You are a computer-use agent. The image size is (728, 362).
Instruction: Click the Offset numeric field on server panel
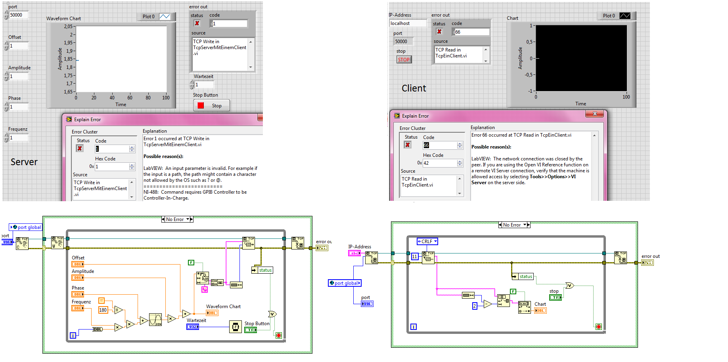19,46
